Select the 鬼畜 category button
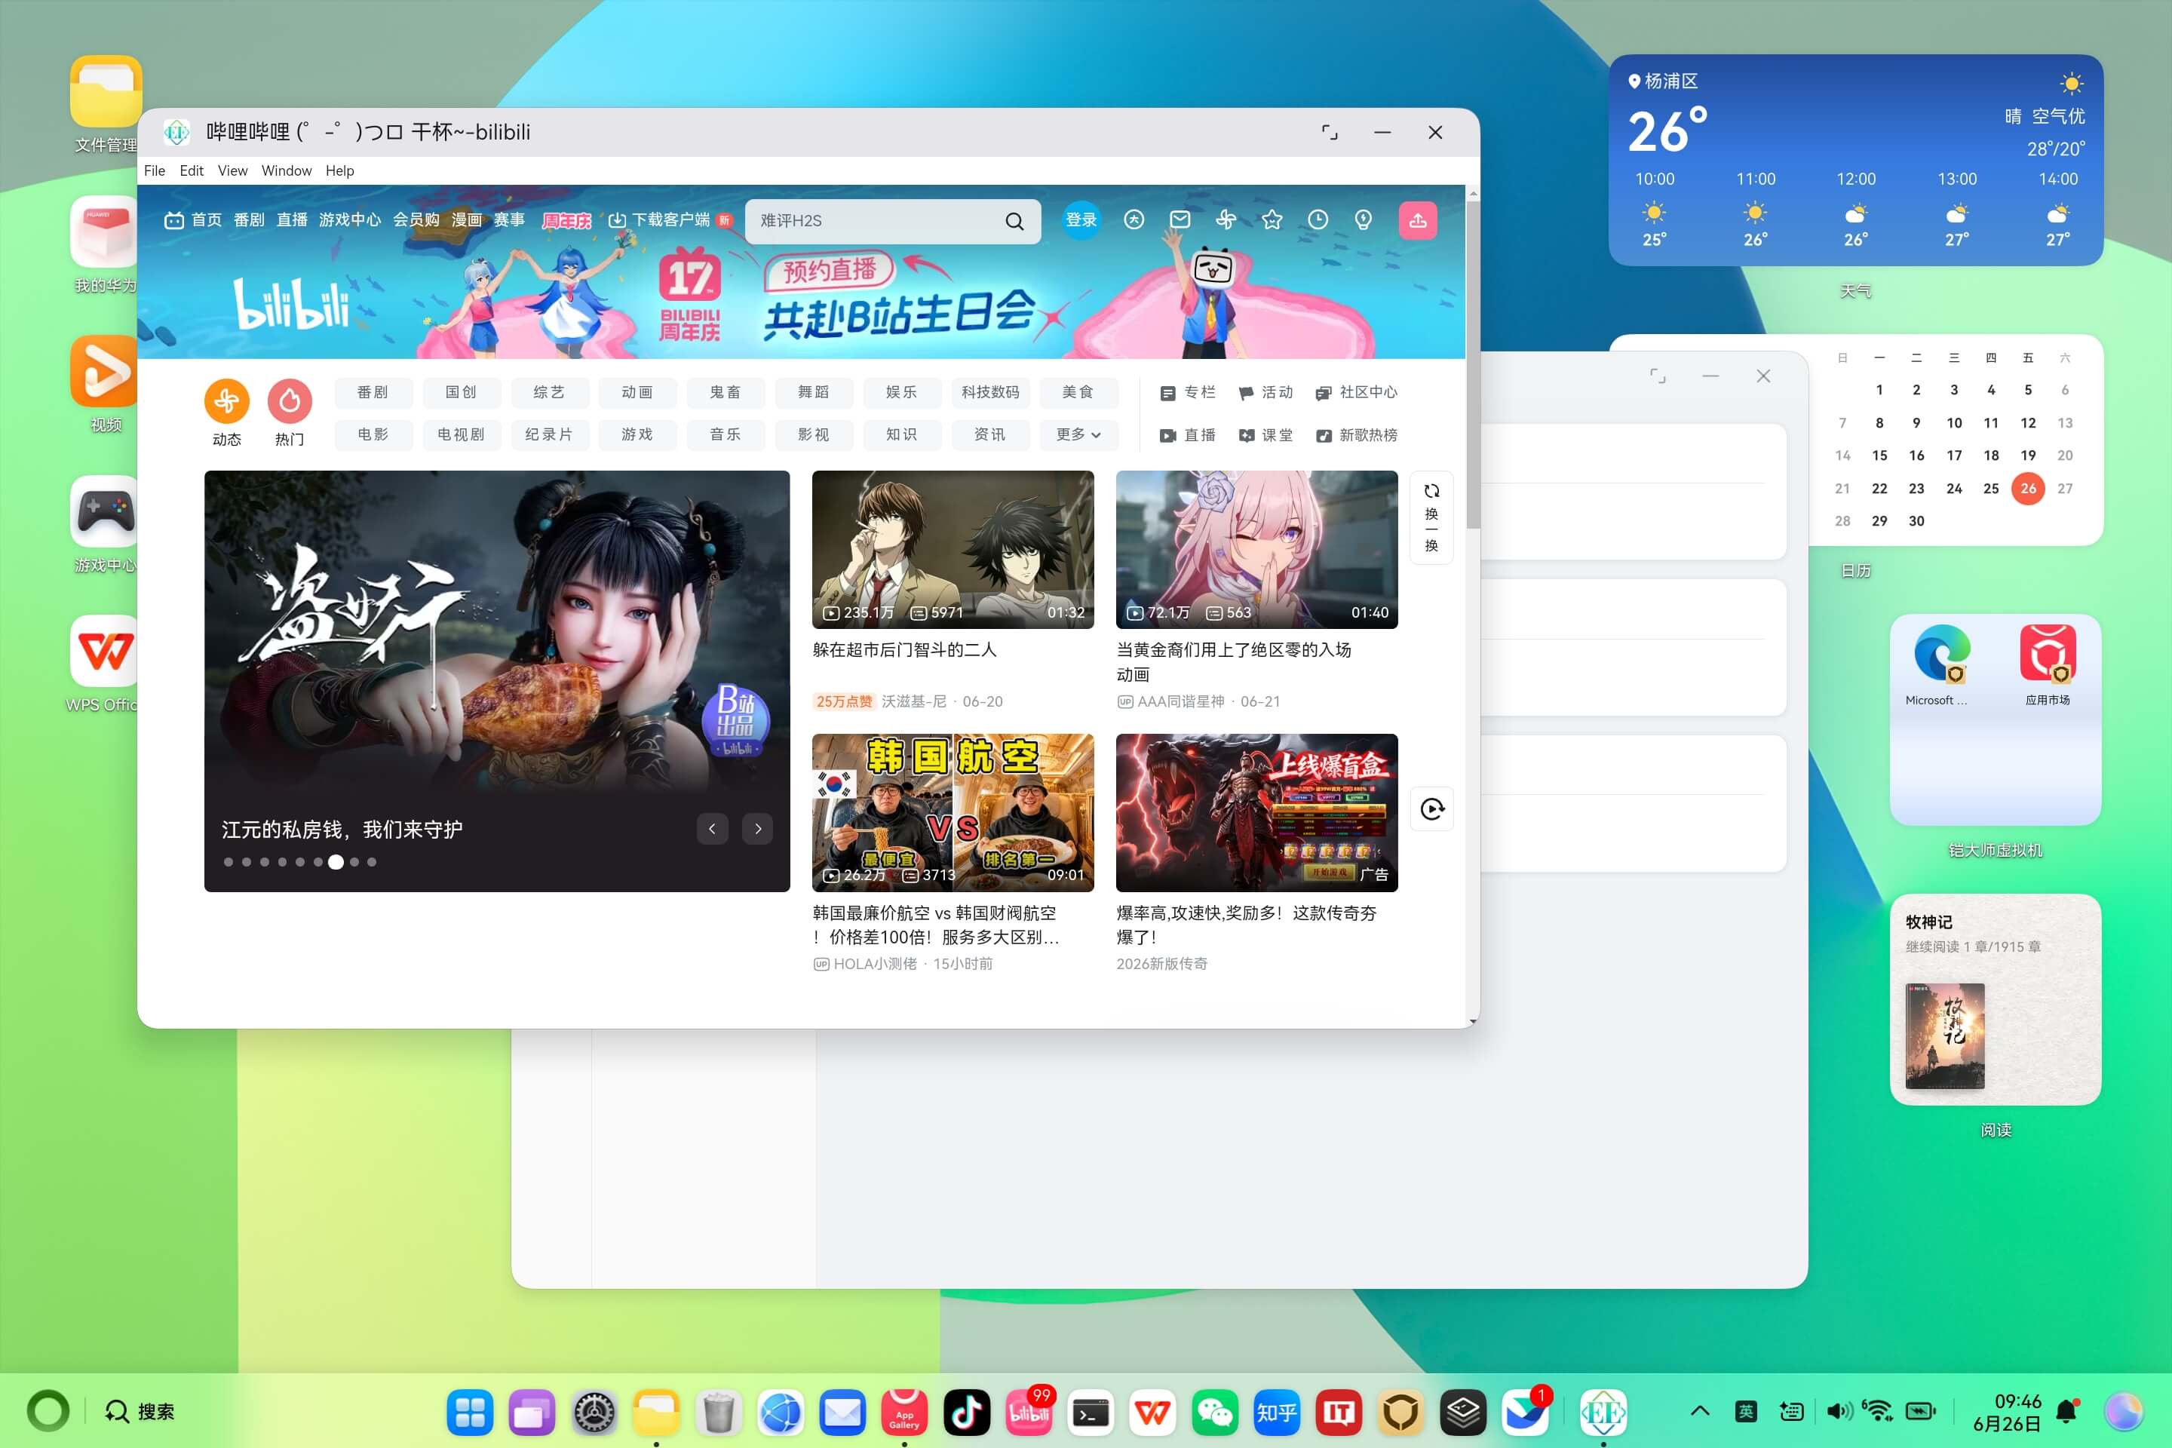Screen dimensions: 2172x1448 [x=726, y=392]
